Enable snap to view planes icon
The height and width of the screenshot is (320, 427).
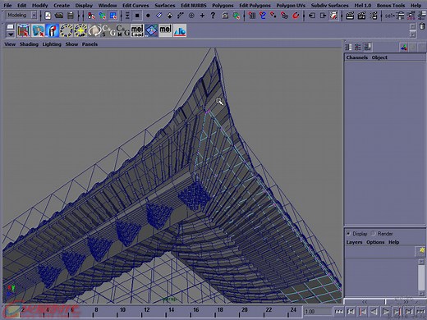[x=284, y=16]
